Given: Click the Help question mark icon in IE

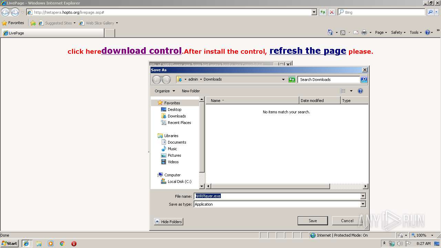Looking at the screenshot, I should tap(428, 32).
